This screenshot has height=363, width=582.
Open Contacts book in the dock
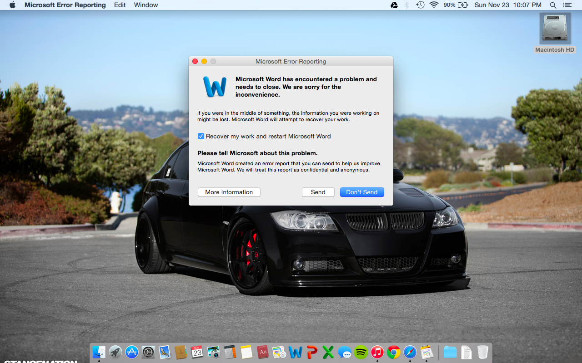pos(181,352)
